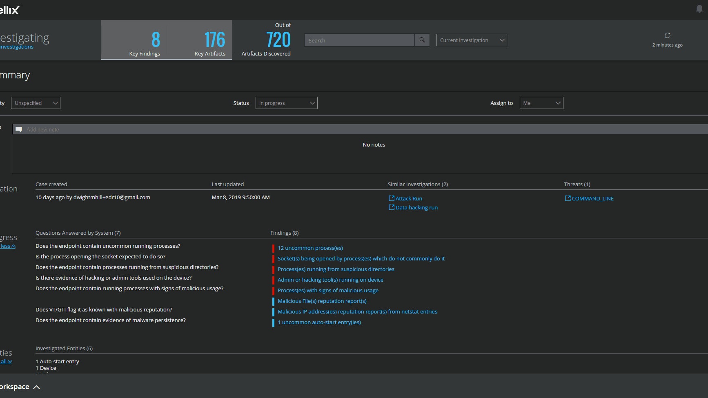This screenshot has width=708, height=398.
Task: Click the refresh icon above '2 minutes ago'
Action: 668,36
